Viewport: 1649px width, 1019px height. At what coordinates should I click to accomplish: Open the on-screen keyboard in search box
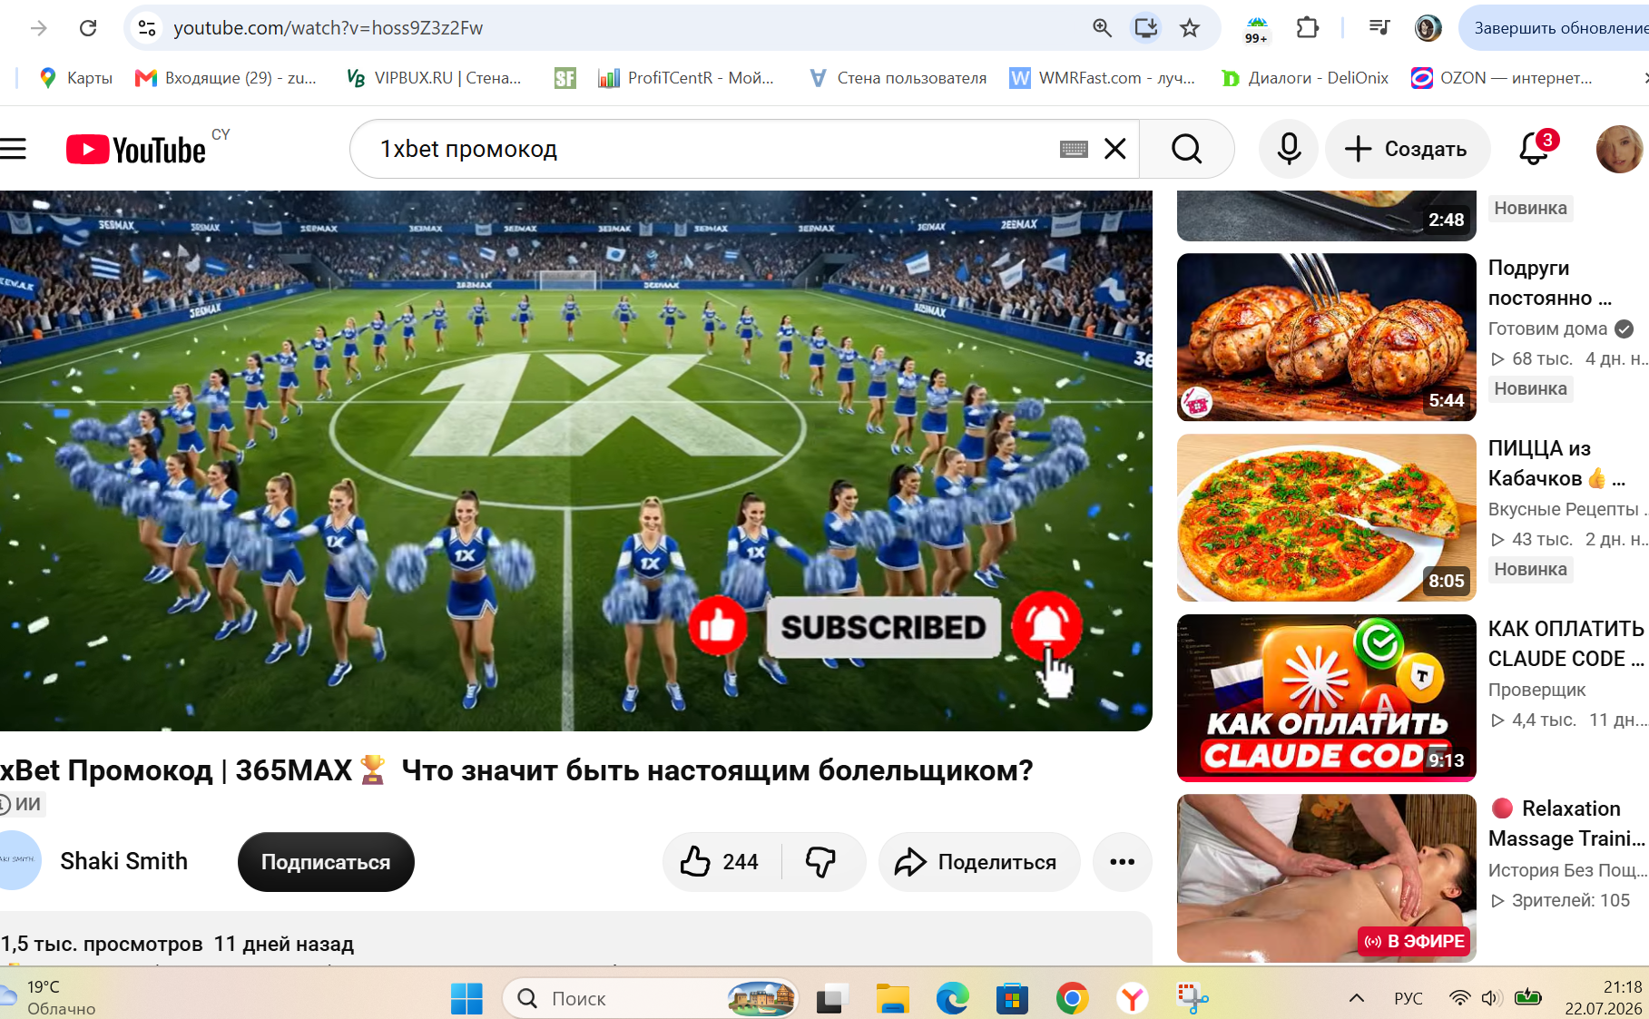click(1074, 149)
